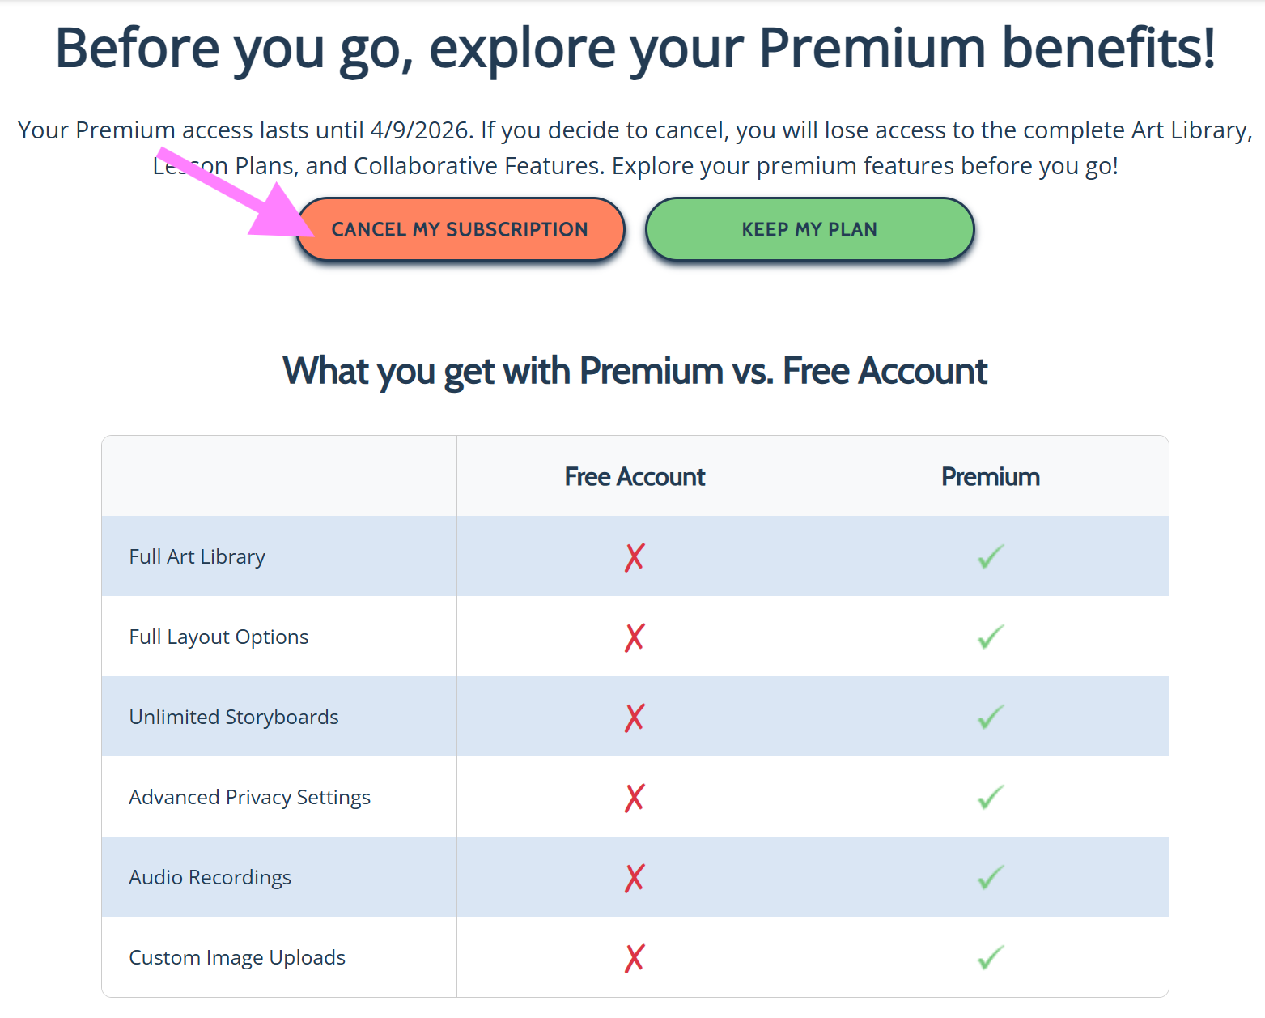The height and width of the screenshot is (1018, 1265).
Task: Click the Cancel My Subscription button
Action: tap(460, 229)
